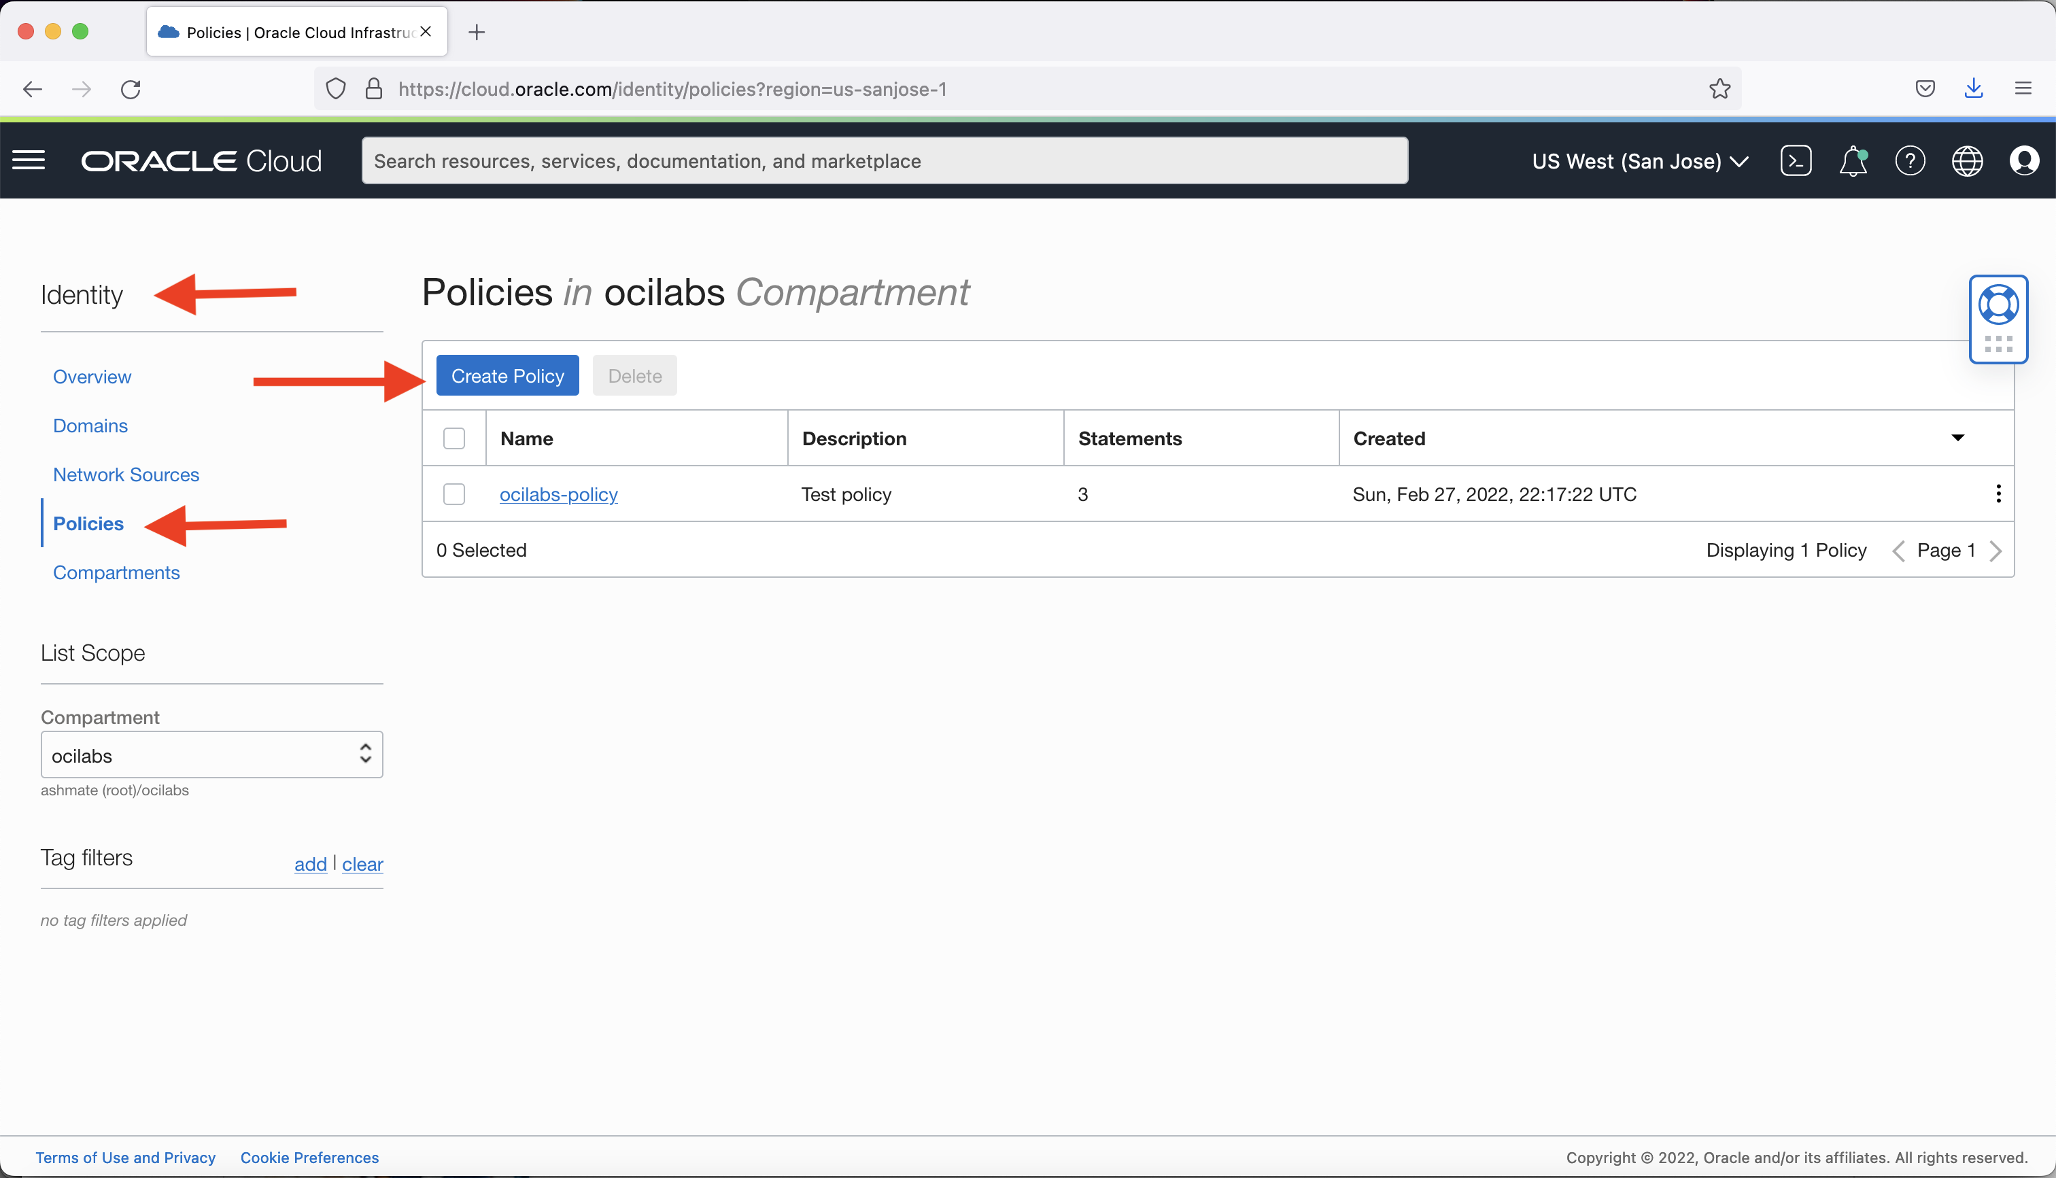Open the notifications bell
The height and width of the screenshot is (1178, 2056).
pyautogui.click(x=1853, y=160)
